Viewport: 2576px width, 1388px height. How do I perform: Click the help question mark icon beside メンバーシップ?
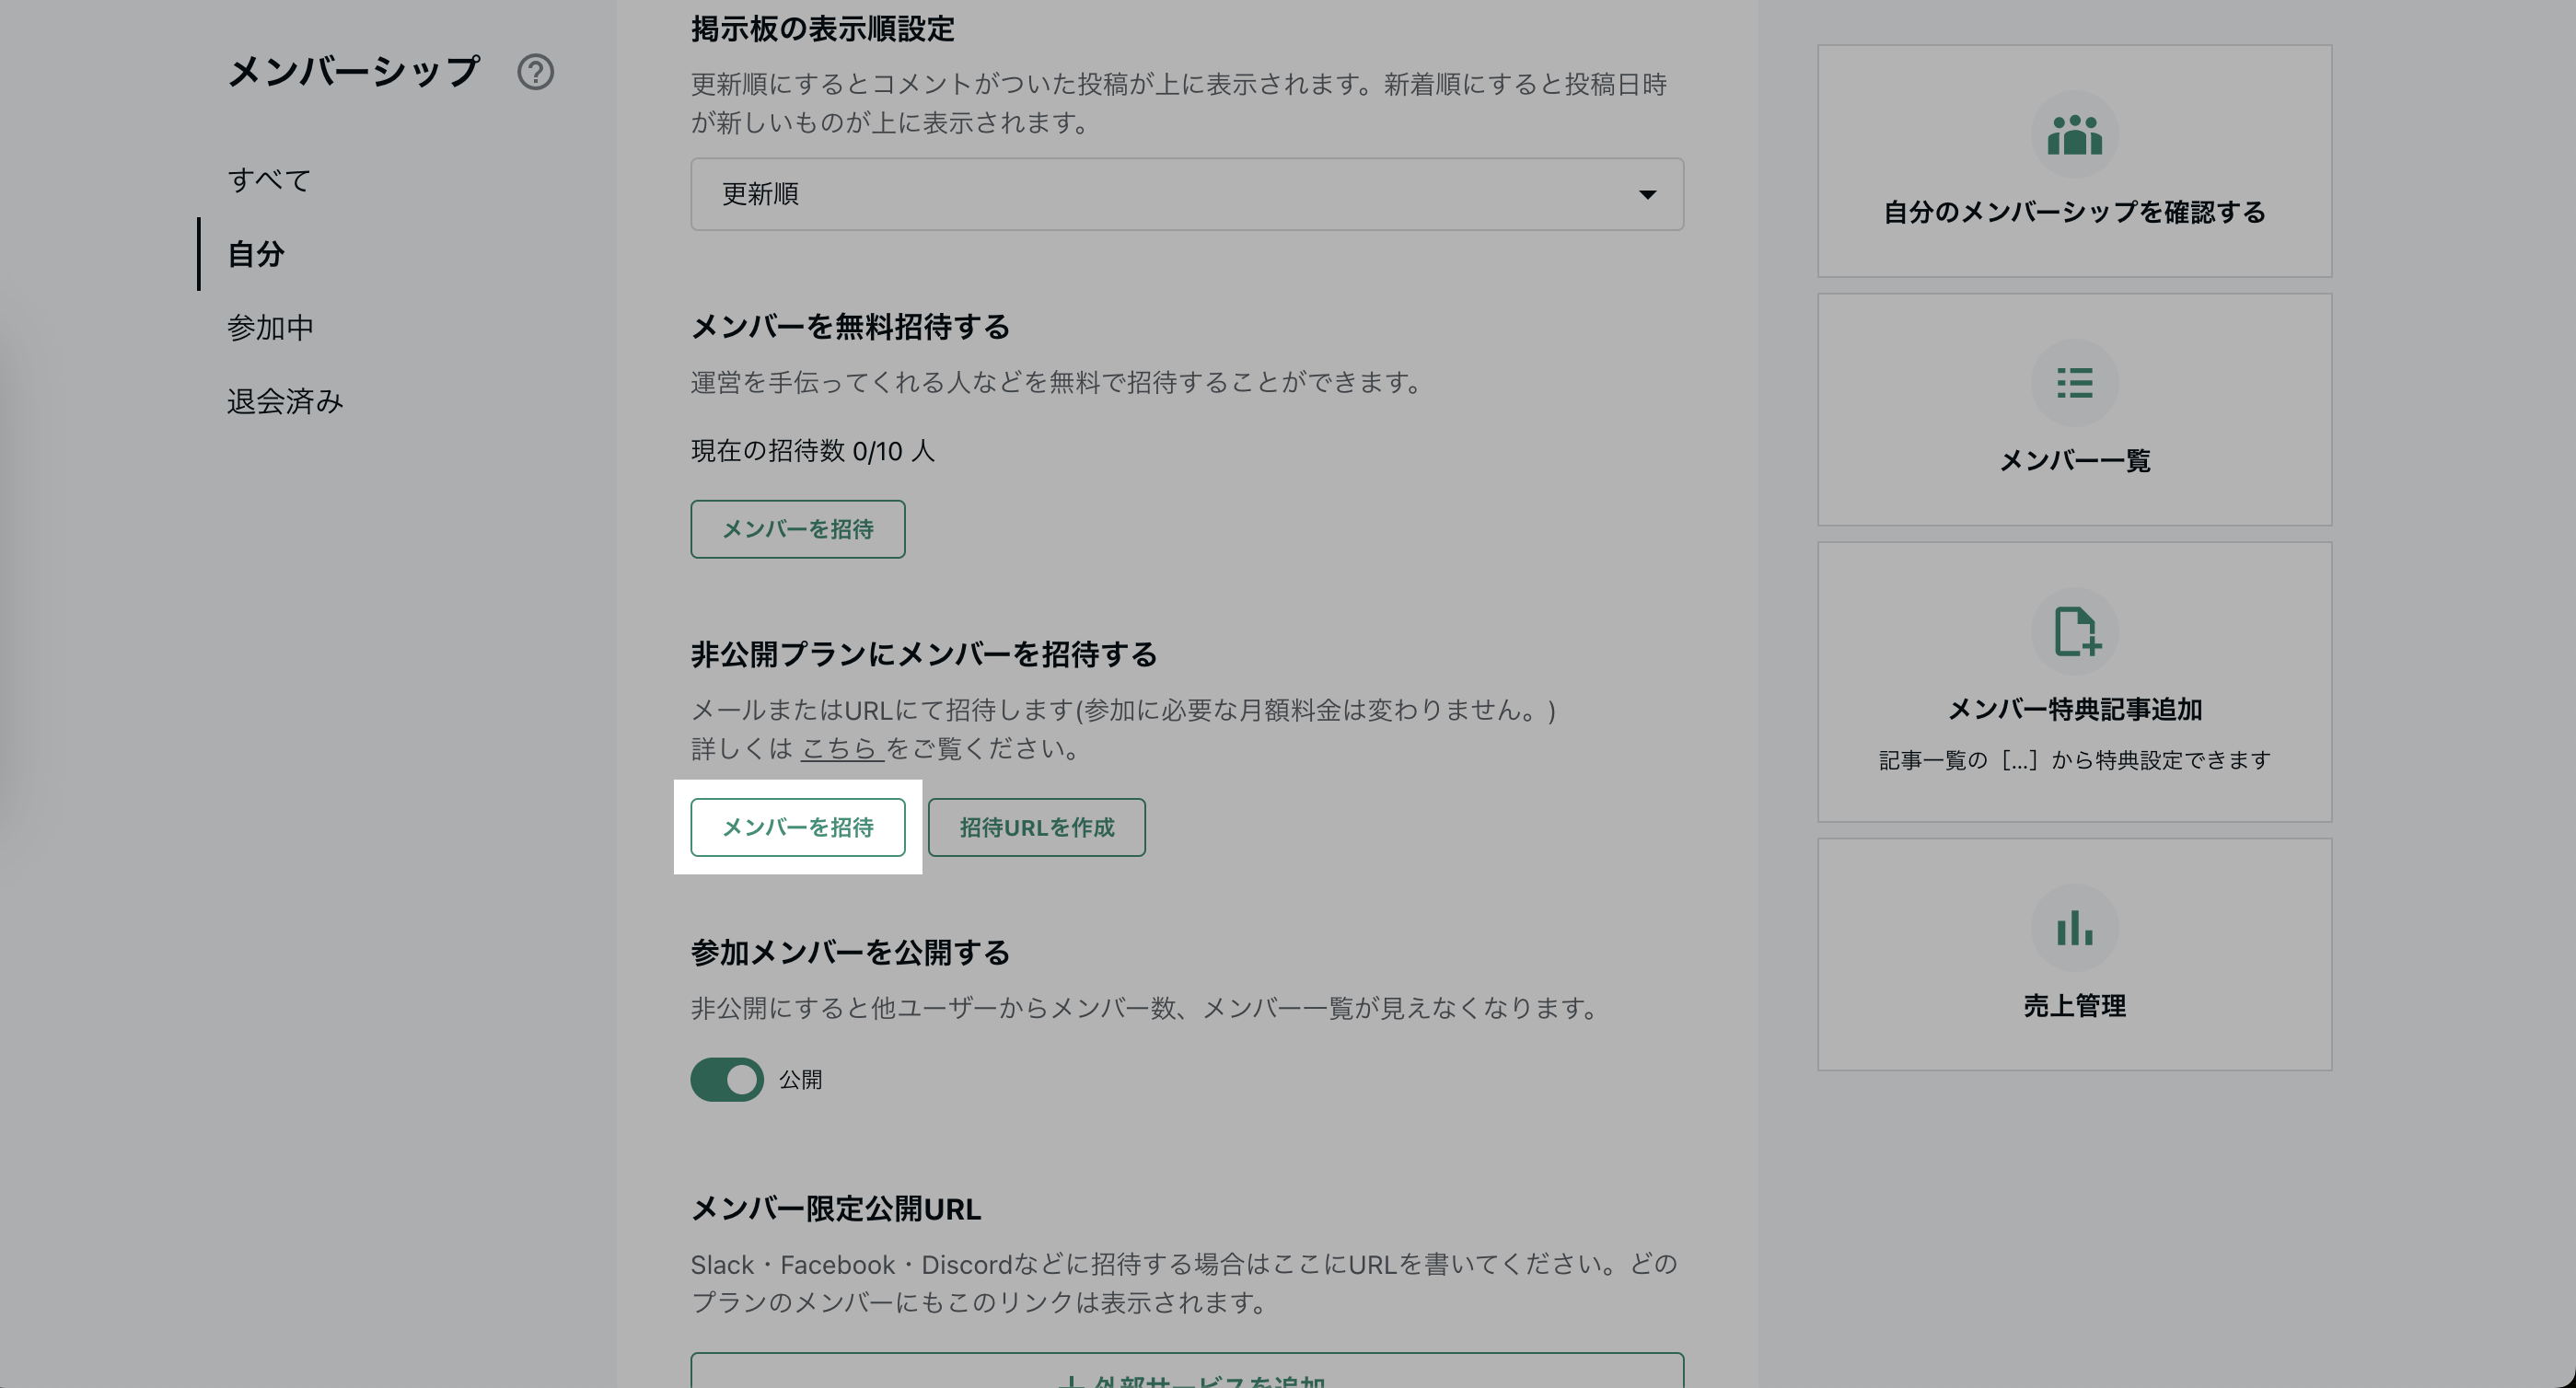point(535,72)
